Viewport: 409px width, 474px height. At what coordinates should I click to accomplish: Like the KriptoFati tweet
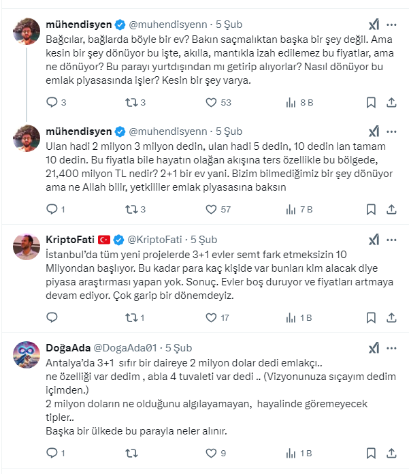click(x=212, y=317)
